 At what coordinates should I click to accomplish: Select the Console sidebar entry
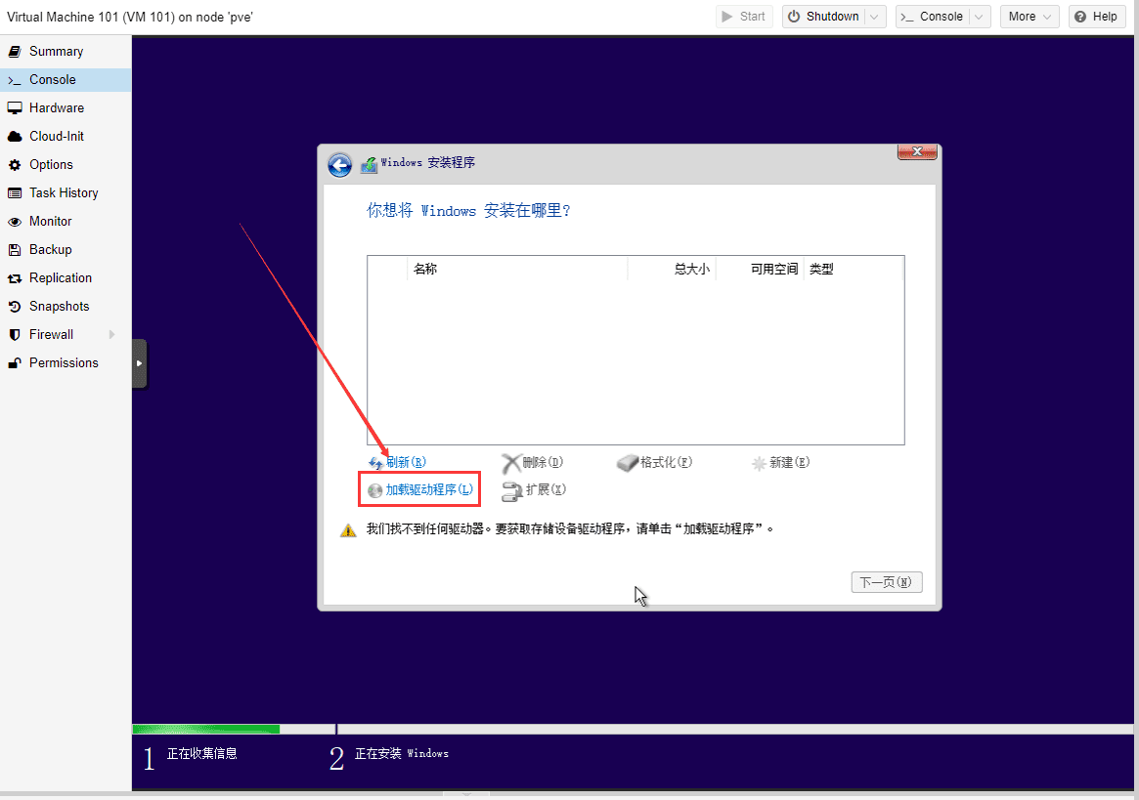click(x=66, y=80)
